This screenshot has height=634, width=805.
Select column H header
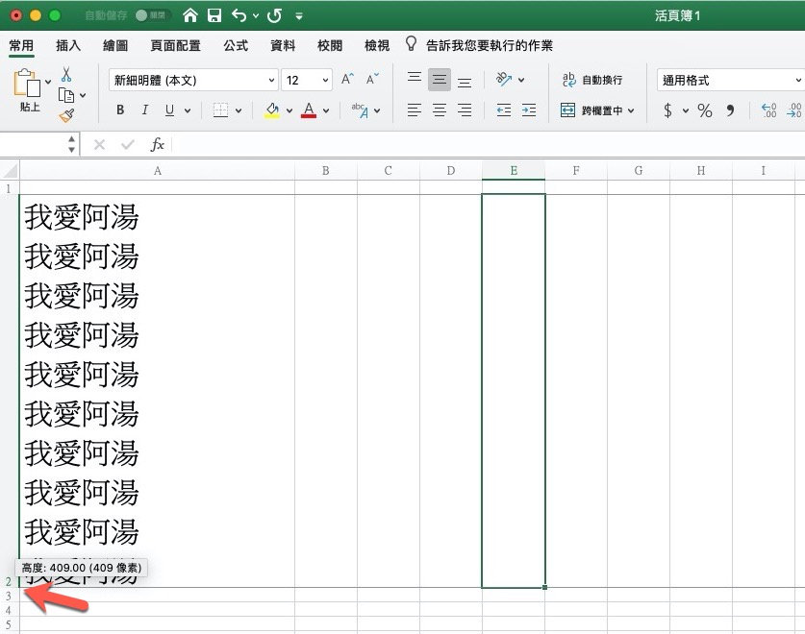700,171
